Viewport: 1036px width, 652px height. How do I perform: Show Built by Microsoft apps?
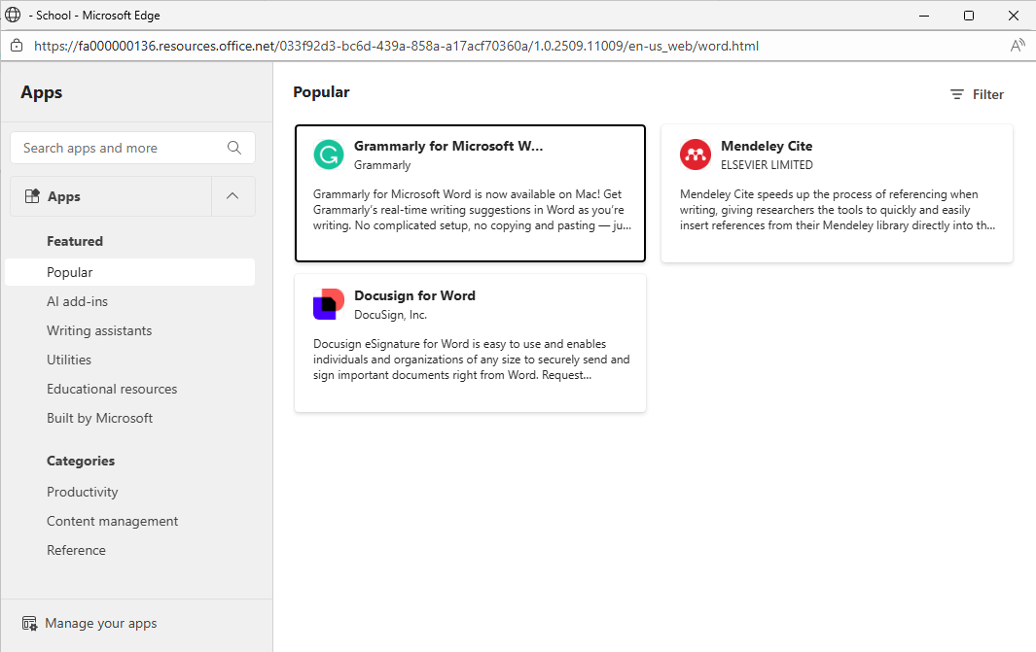coord(99,419)
